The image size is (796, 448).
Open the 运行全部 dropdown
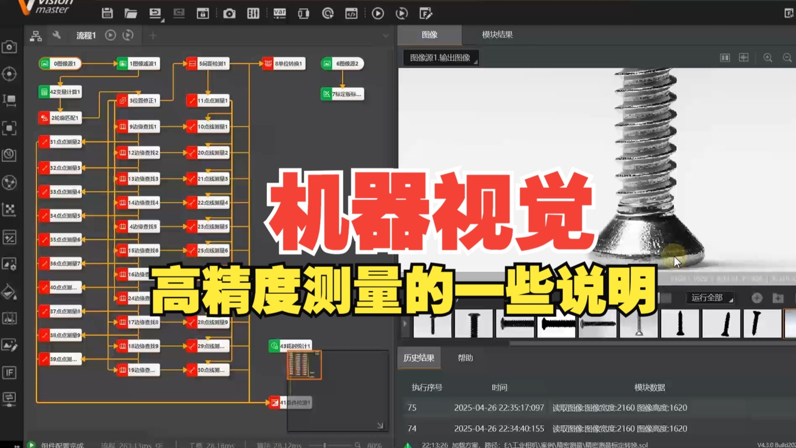point(710,298)
